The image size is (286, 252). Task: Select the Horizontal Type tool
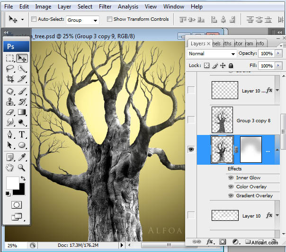pos(22,135)
